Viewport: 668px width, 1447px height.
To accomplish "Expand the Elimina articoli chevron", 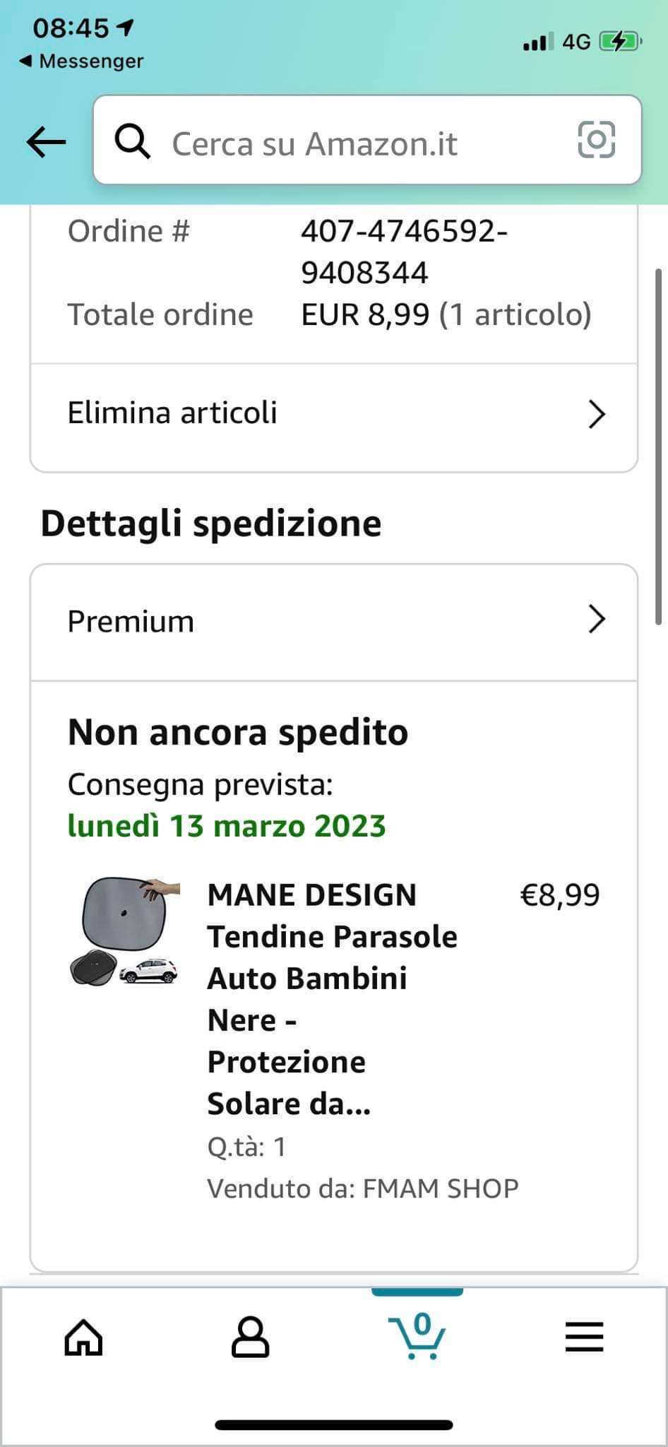I will 597,415.
